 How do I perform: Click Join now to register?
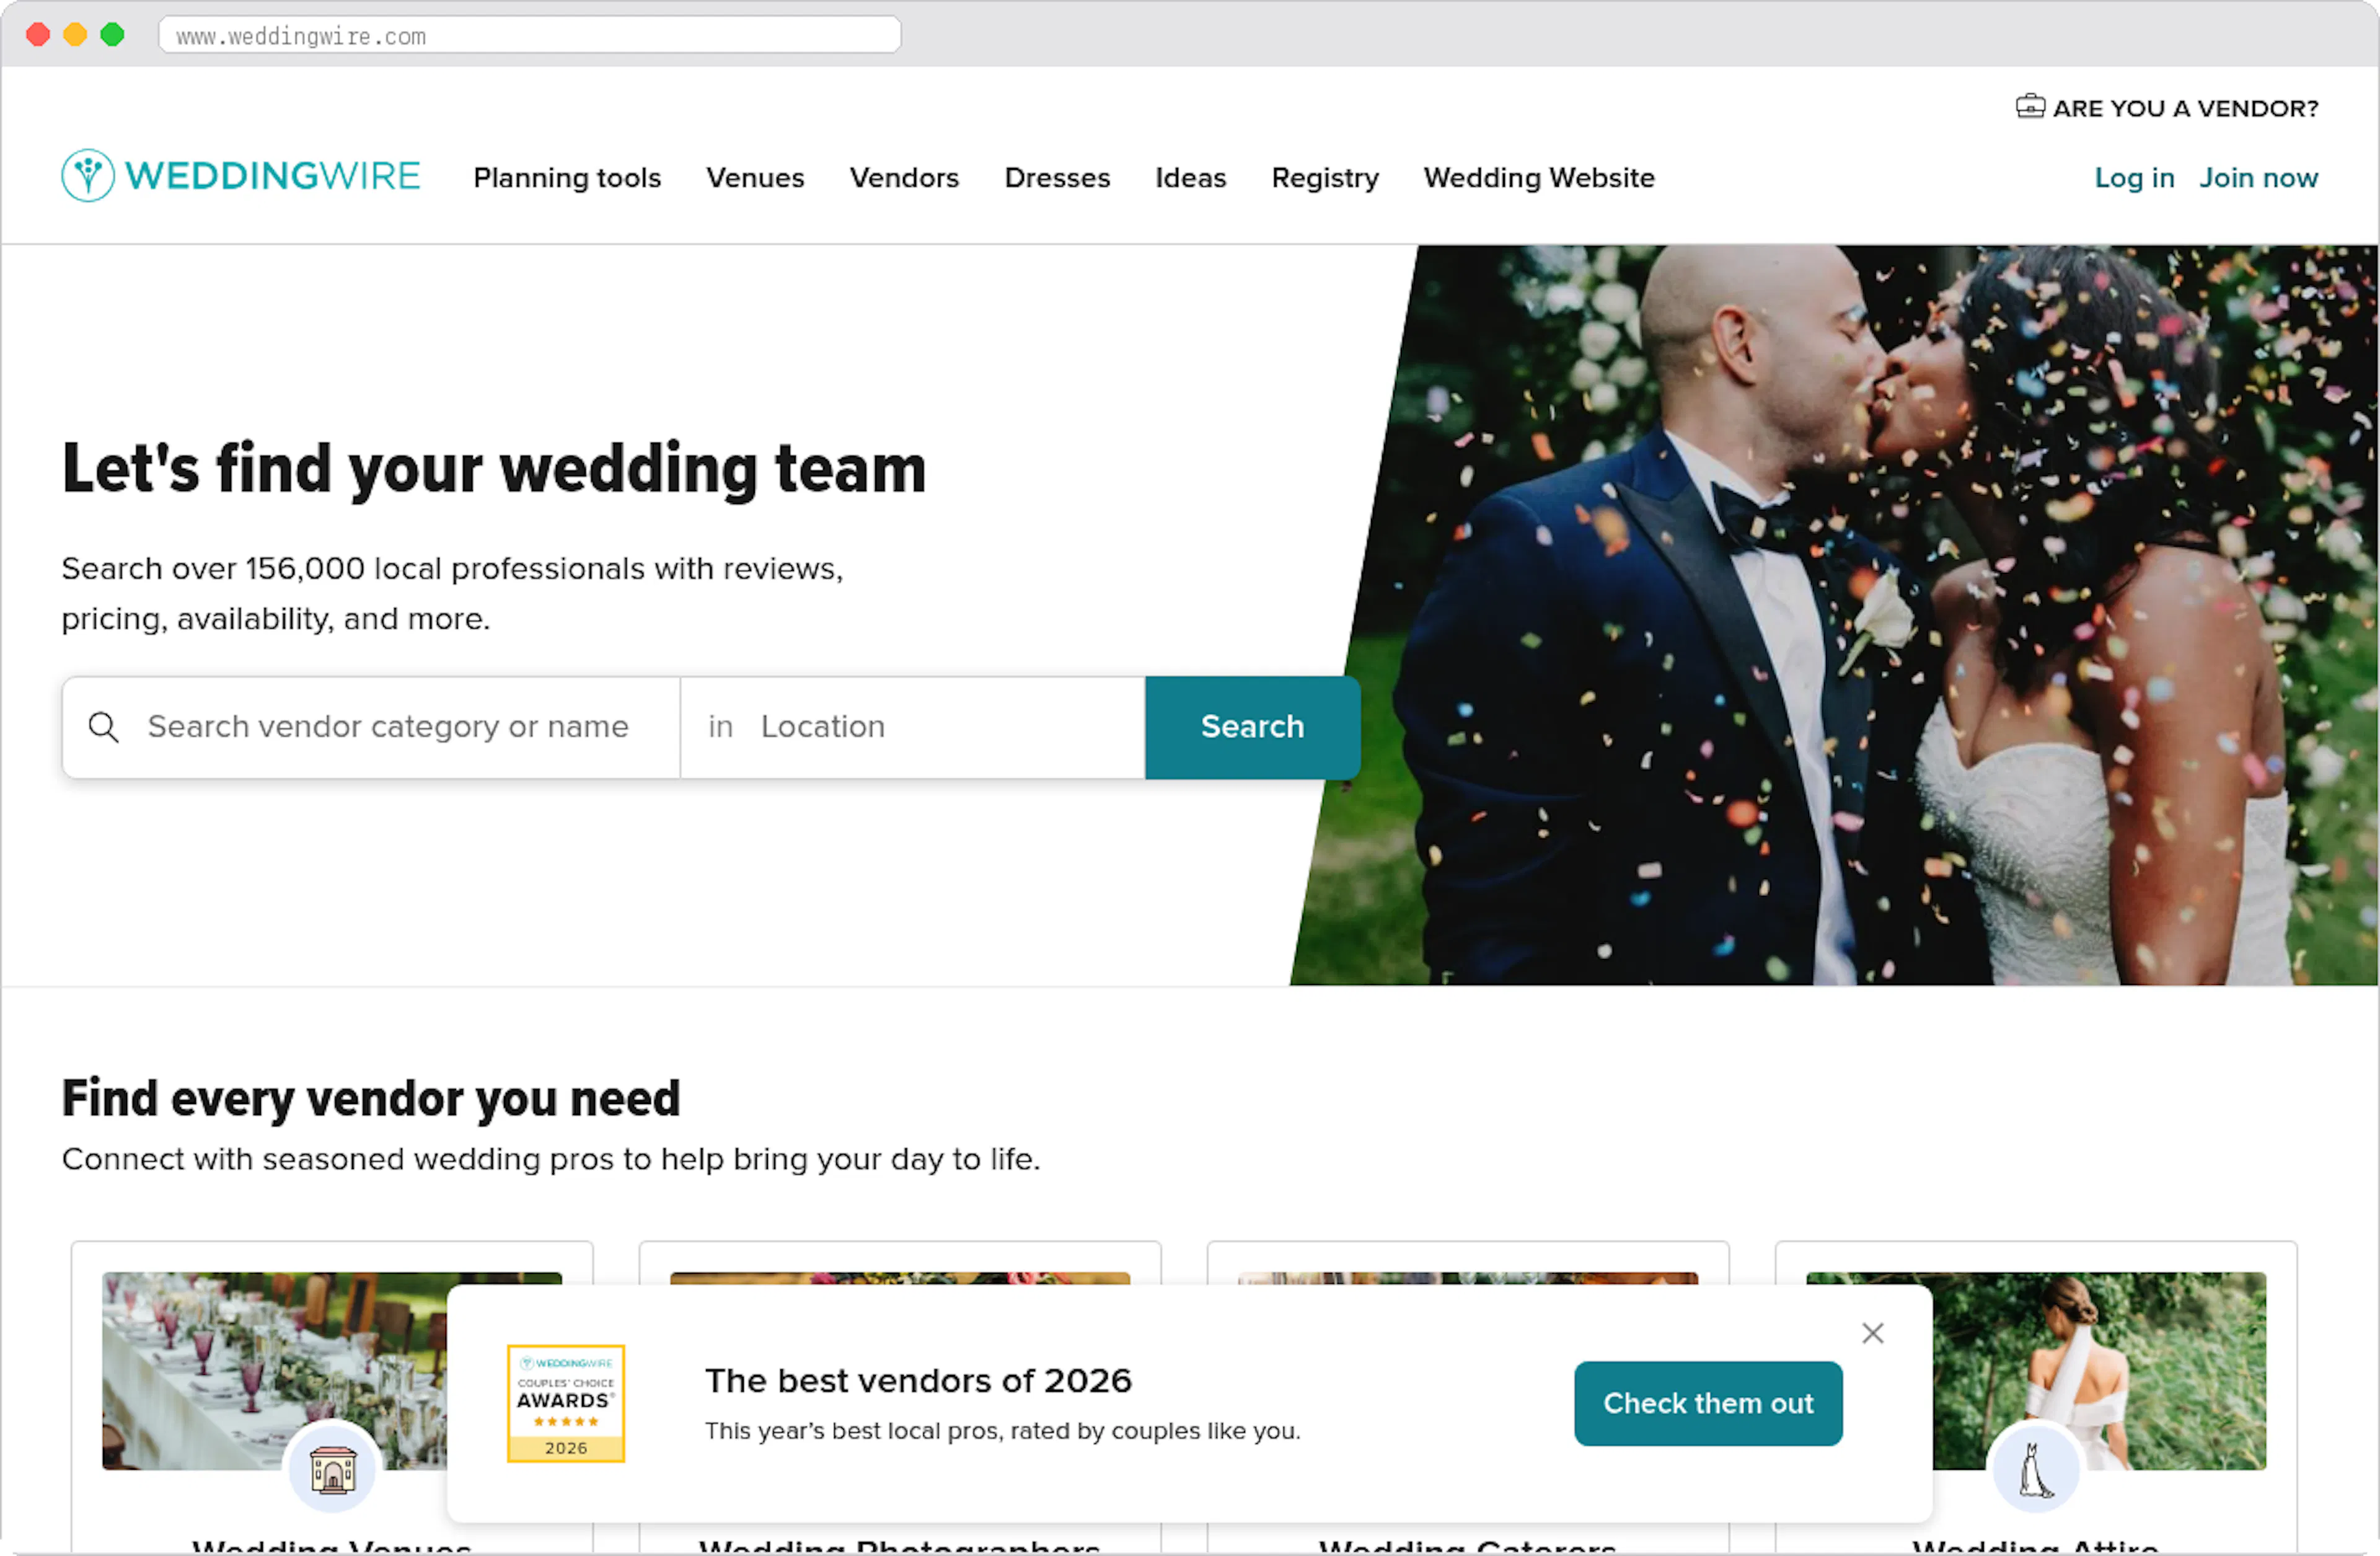point(2259,177)
